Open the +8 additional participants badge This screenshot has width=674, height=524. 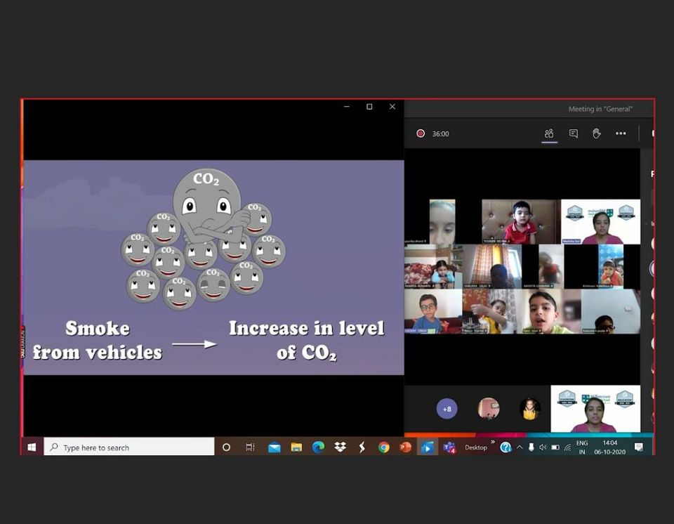447,409
